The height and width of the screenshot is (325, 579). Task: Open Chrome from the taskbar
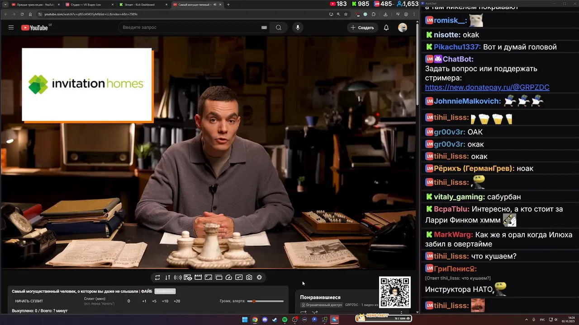click(x=255, y=320)
